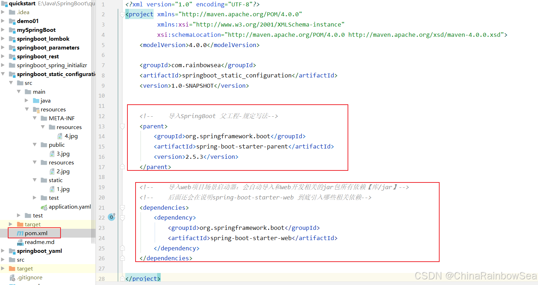Image resolution: width=538 pixels, height=285 pixels.
Task: Click the quickstart project root icon
Action: pyautogui.click(x=5, y=4)
